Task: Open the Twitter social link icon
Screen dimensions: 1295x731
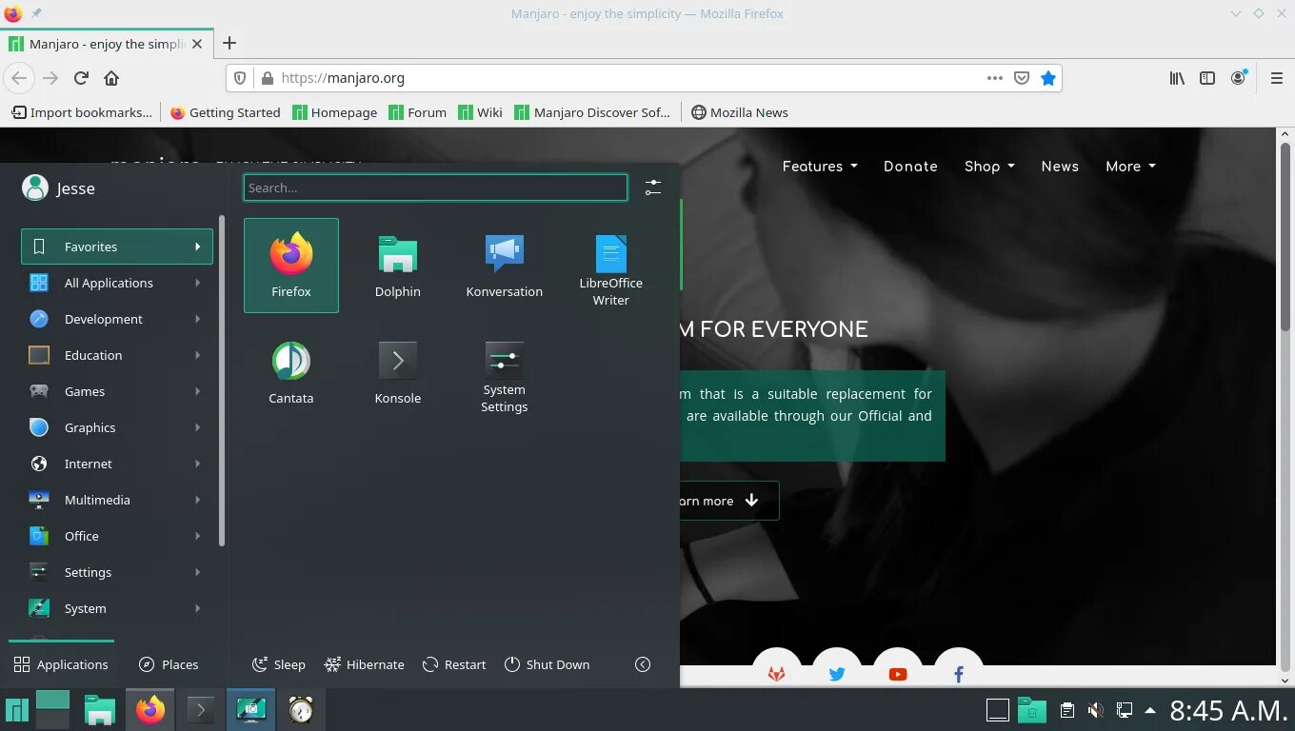Action: tap(837, 673)
